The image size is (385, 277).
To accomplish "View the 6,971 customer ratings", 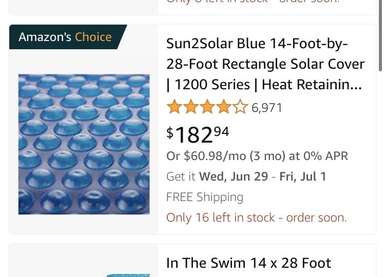I will click(x=267, y=108).
